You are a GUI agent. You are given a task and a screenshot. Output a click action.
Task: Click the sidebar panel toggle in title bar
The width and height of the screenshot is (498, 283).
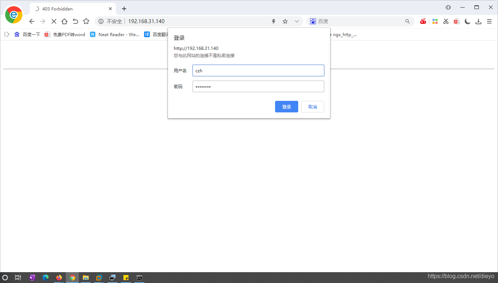[x=448, y=7]
